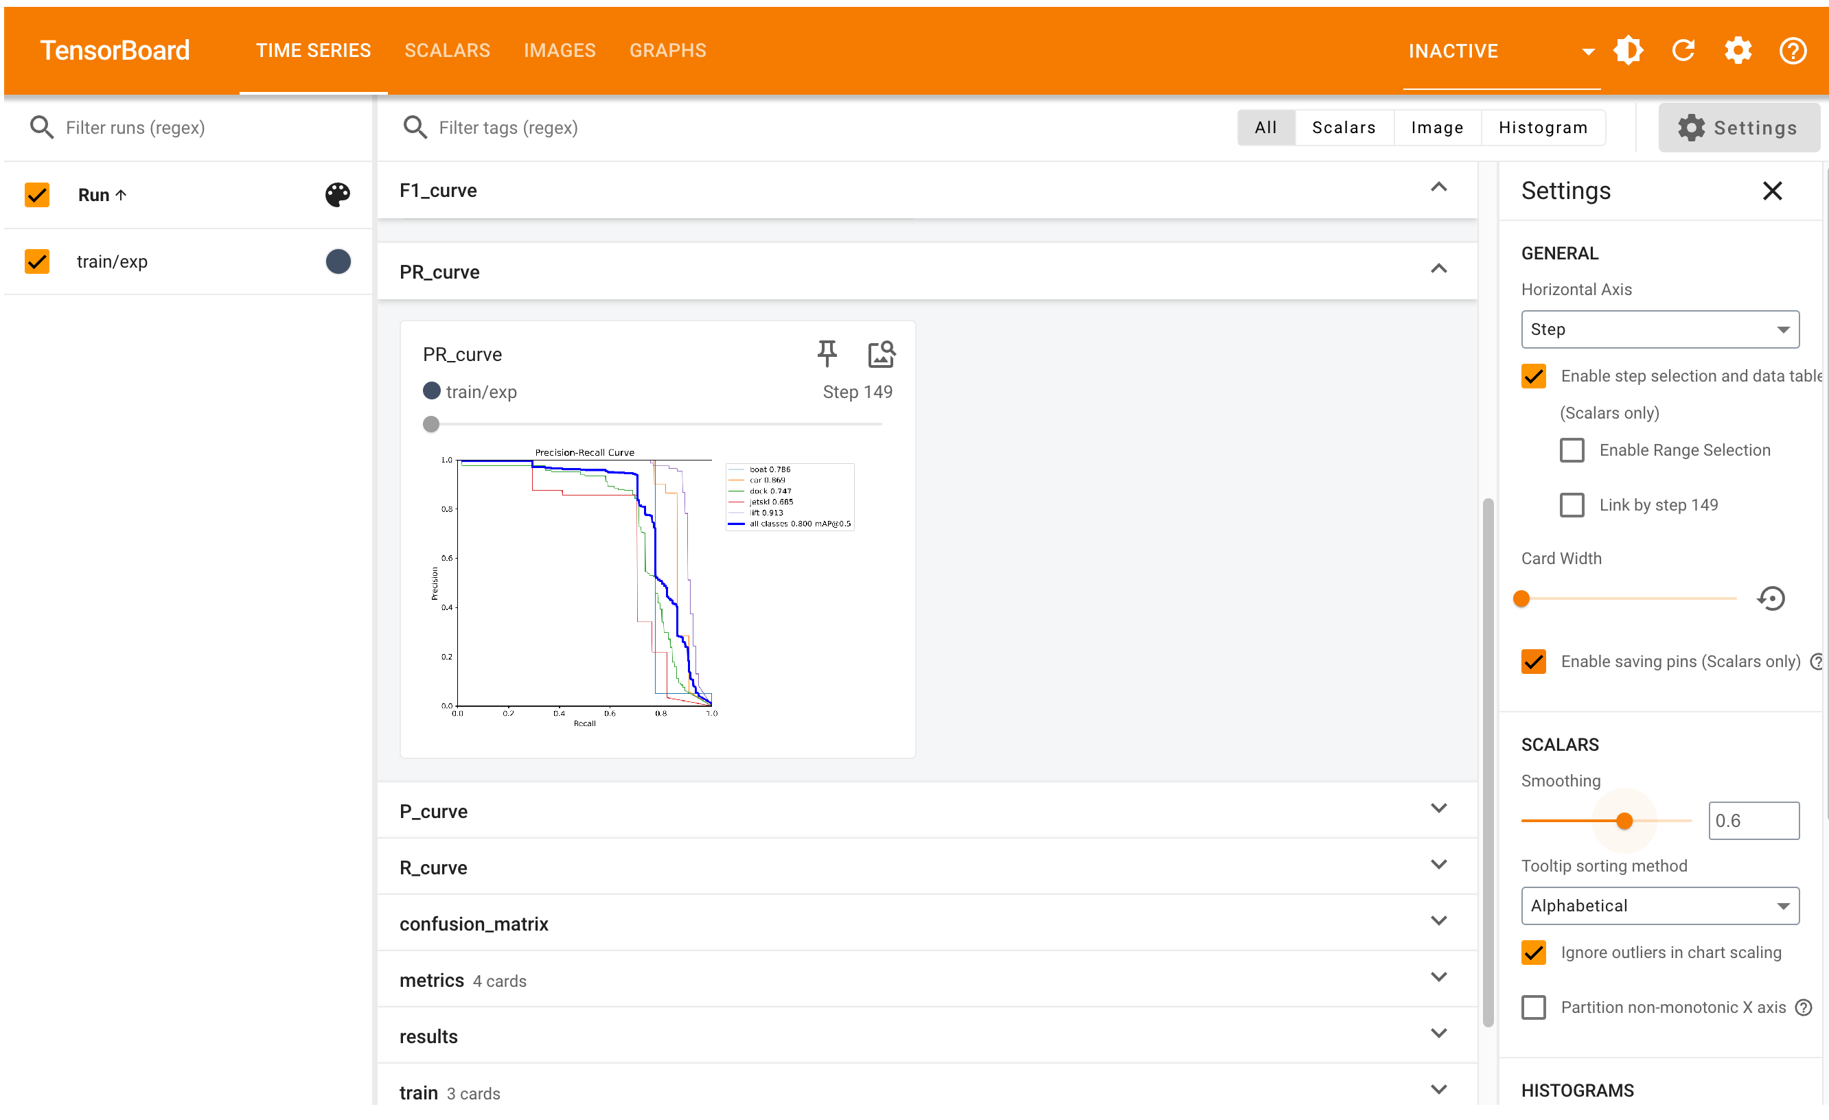
Task: Click the Smoothing slider handle
Action: [x=1624, y=821]
